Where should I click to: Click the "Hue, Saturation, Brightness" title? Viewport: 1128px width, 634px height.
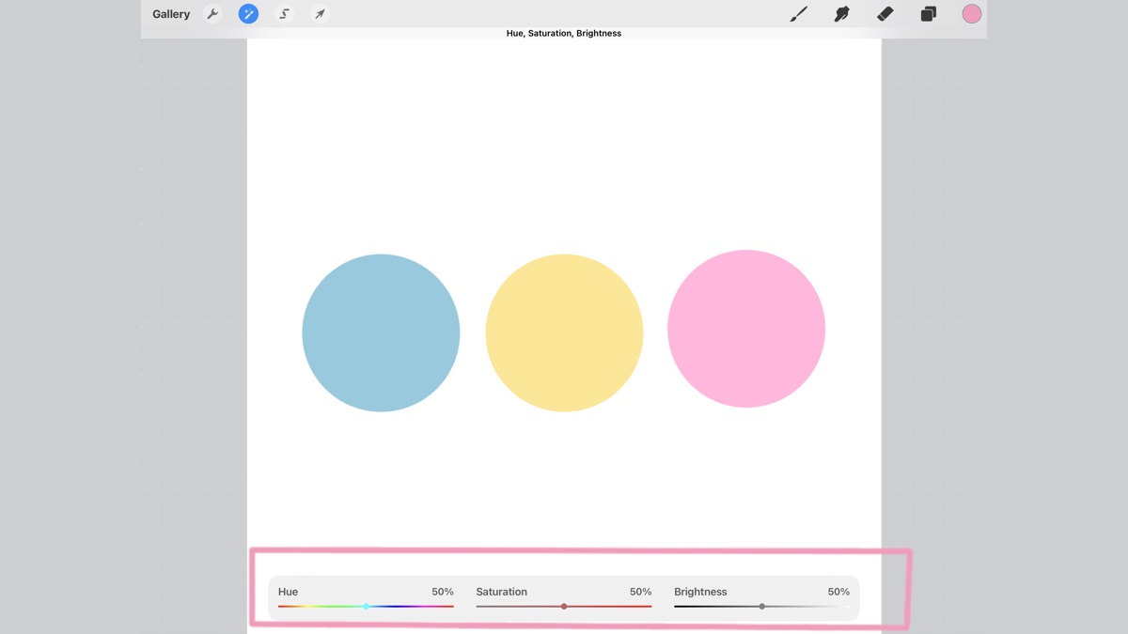click(564, 33)
